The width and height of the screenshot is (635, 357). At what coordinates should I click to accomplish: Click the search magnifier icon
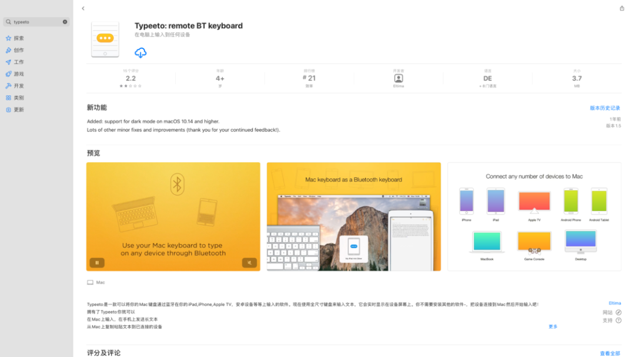(8, 22)
